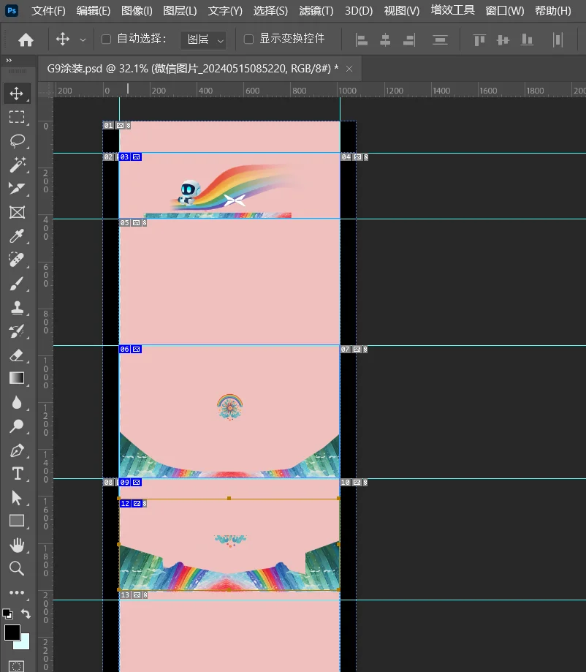The width and height of the screenshot is (586, 672).
Task: Select the horizontal Type tool
Action: [16, 474]
